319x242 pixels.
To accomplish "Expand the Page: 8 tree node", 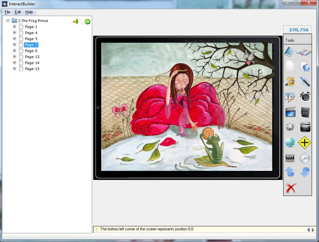I will pos(14,51).
